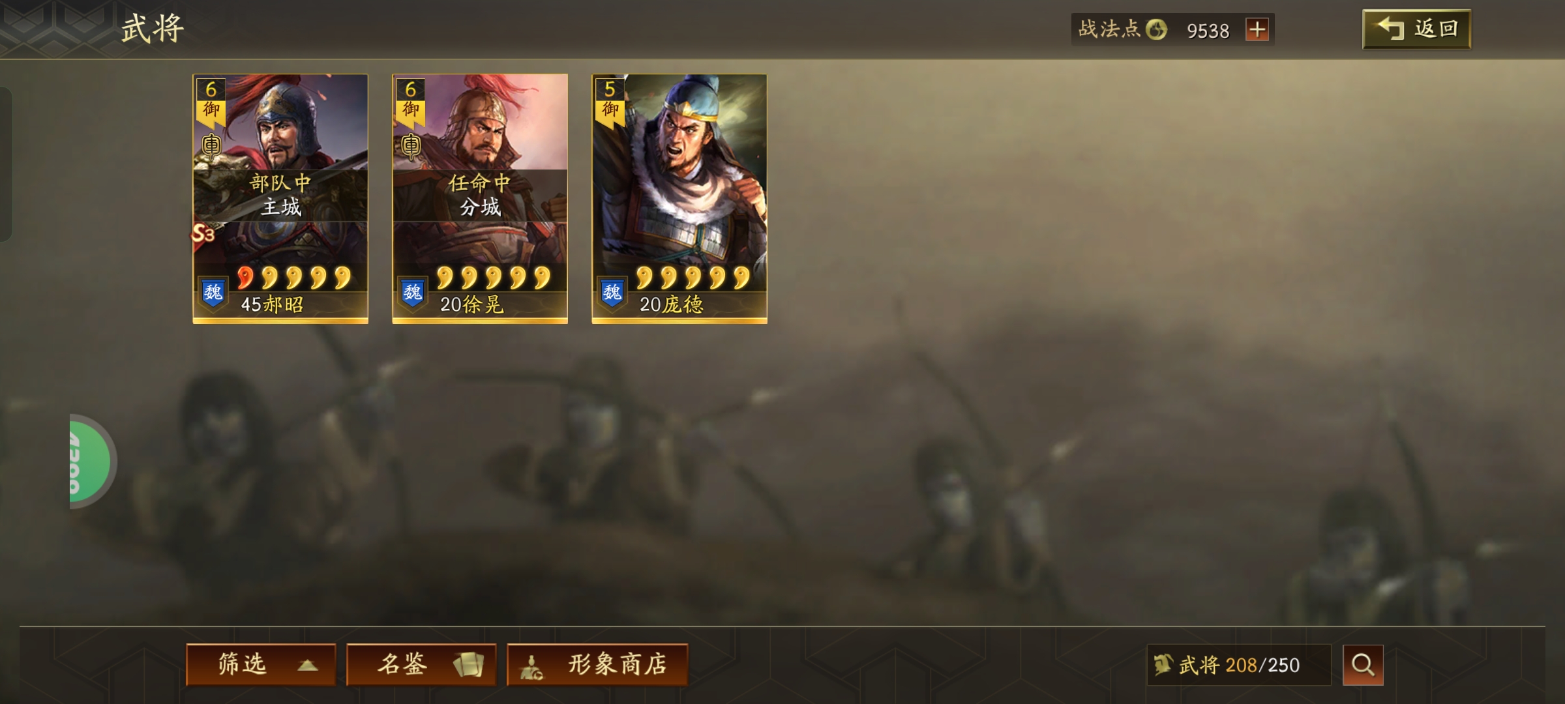Image resolution: width=1565 pixels, height=704 pixels.
Task: Click the 魏 faction badge on 庞德
Action: pyautogui.click(x=612, y=292)
